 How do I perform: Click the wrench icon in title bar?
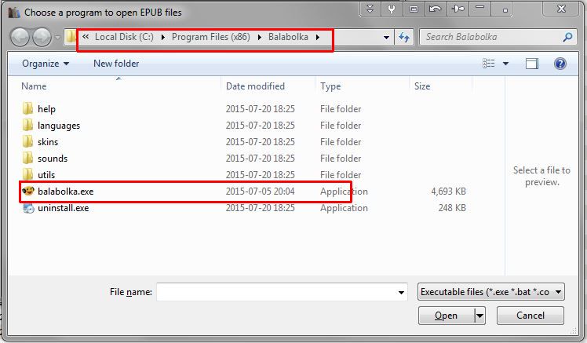tap(392, 9)
